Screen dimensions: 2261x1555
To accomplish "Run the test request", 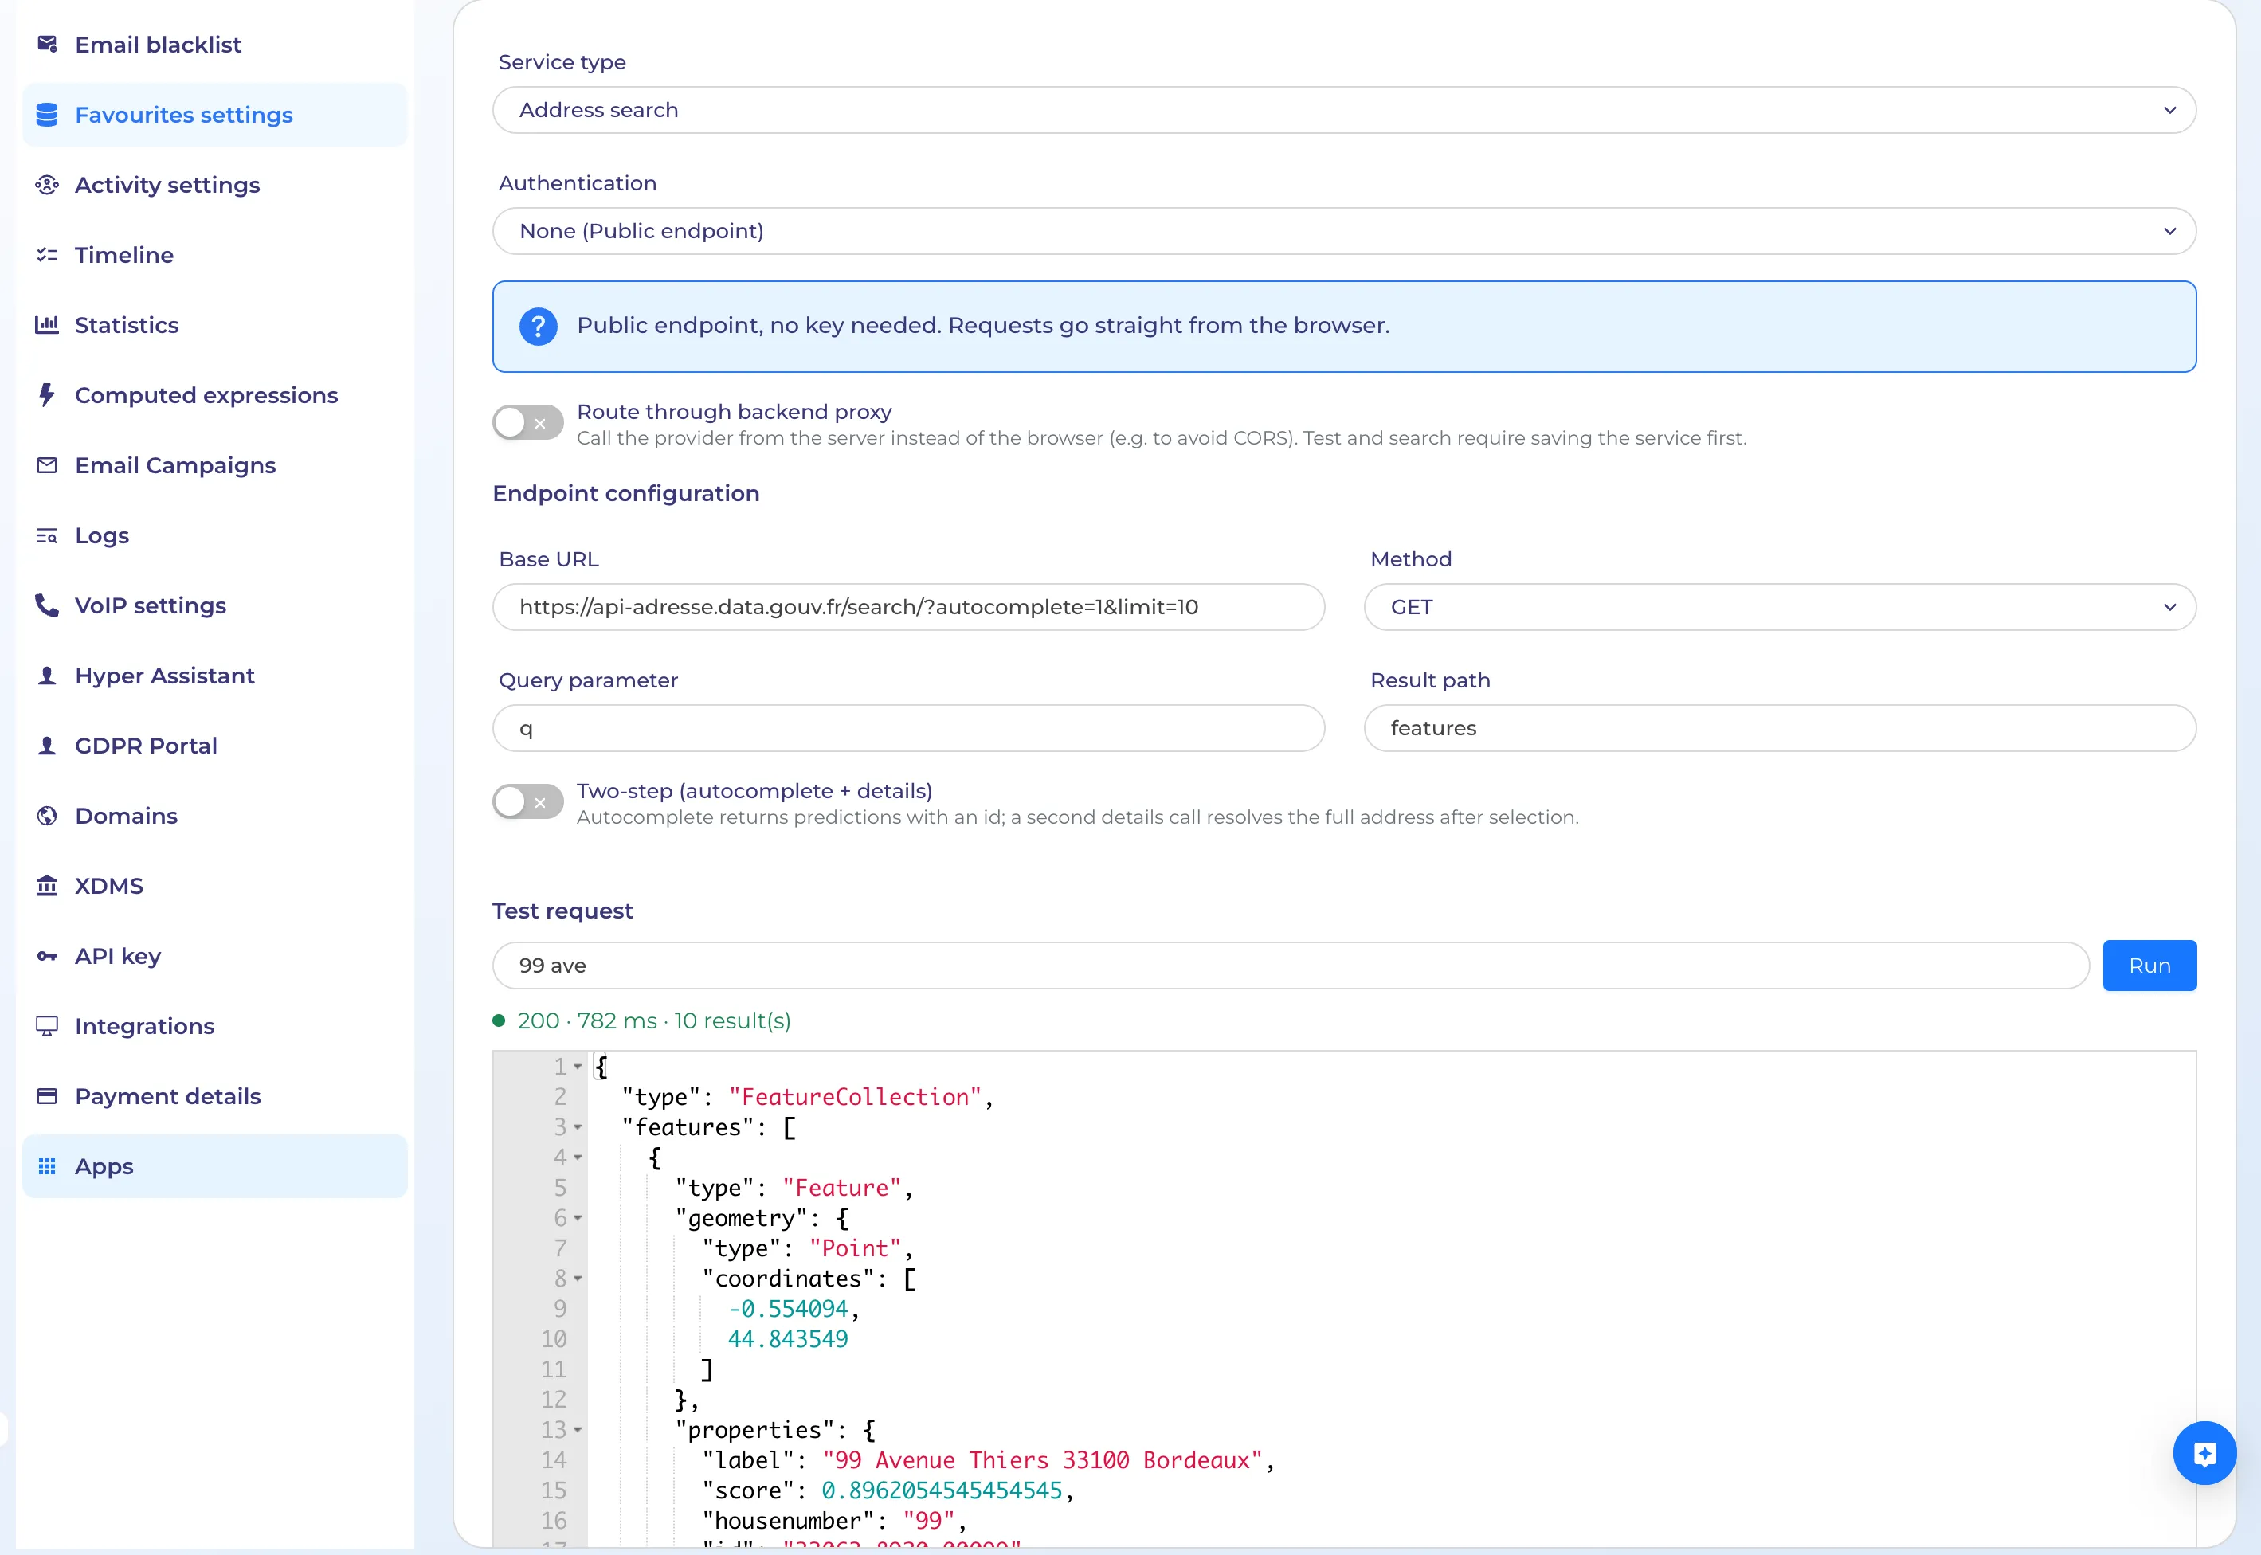I will tap(2149, 966).
